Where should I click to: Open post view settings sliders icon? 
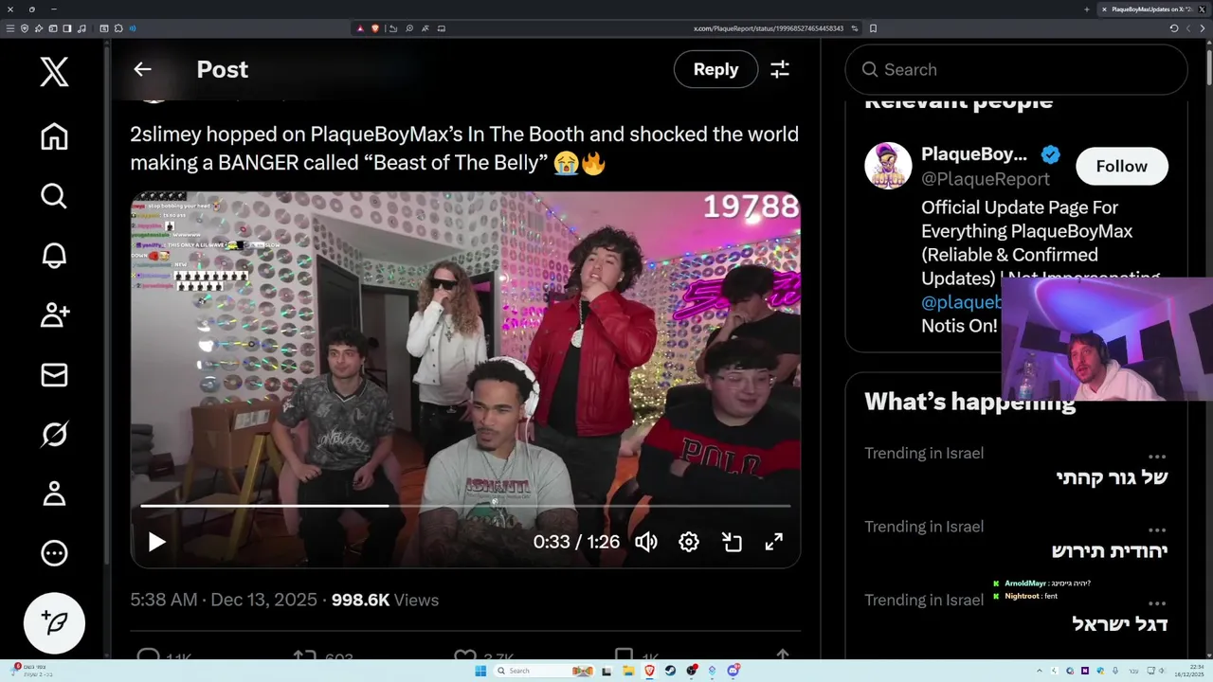coord(780,69)
